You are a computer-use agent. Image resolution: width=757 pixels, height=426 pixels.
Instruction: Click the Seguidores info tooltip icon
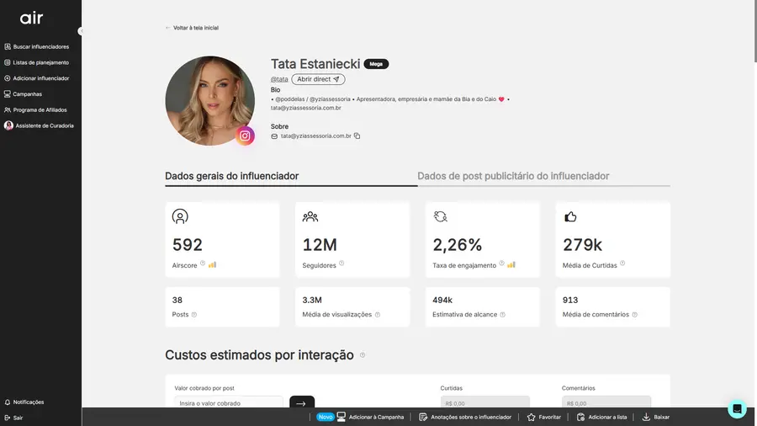[341, 264]
